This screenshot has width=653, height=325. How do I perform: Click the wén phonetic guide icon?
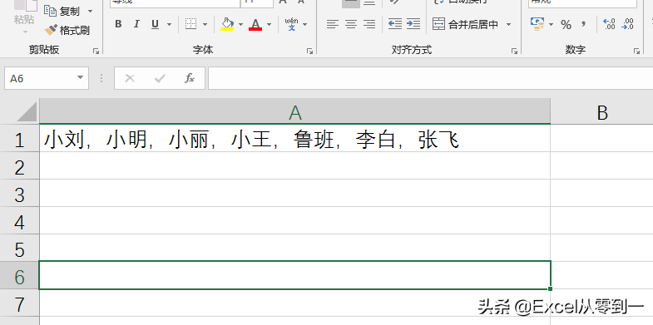(291, 24)
